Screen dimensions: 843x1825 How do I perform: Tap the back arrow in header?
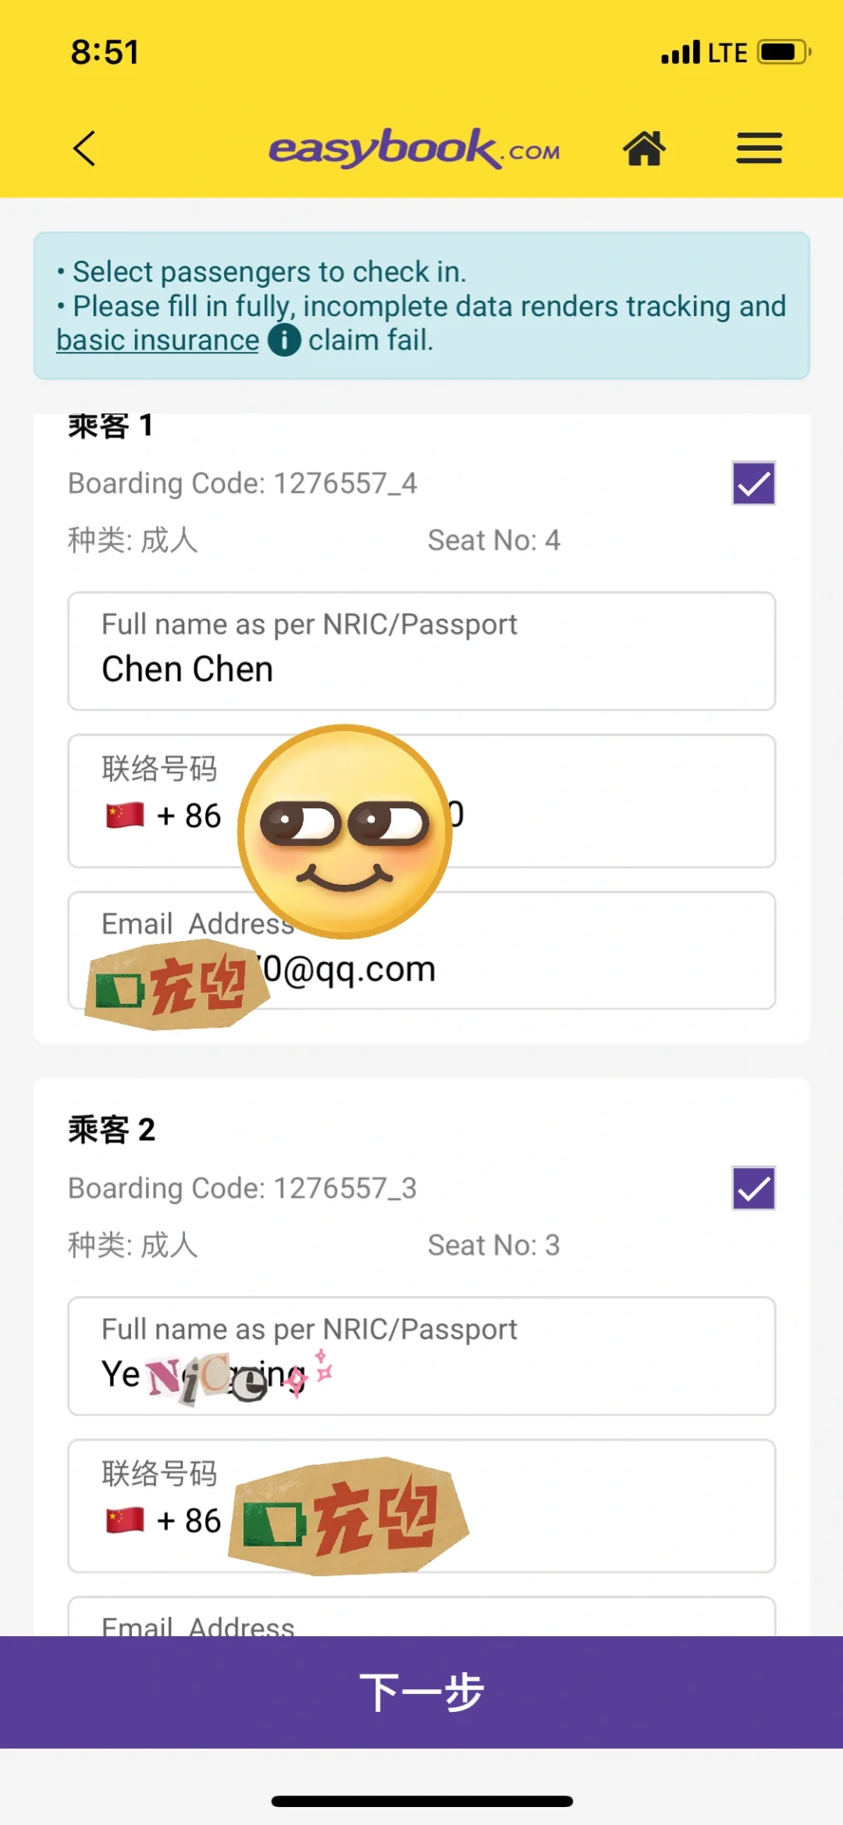(84, 148)
